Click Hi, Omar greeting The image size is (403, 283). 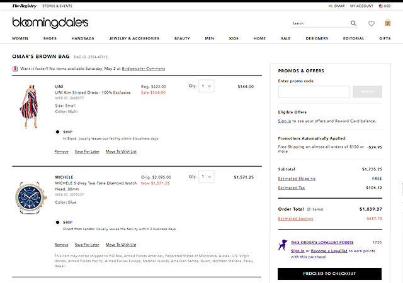(x=336, y=6)
